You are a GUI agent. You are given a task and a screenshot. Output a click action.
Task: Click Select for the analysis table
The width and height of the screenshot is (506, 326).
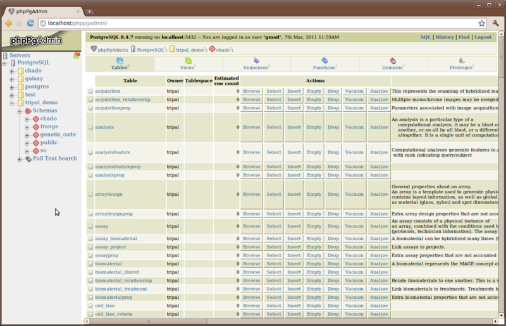click(274, 128)
